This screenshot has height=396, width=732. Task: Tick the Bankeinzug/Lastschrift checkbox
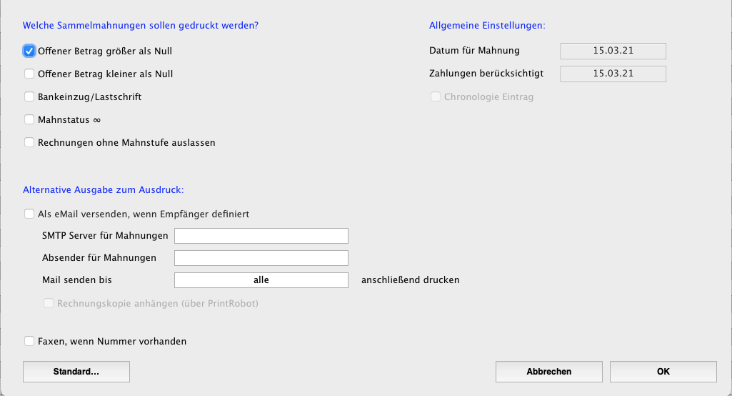[x=29, y=96]
